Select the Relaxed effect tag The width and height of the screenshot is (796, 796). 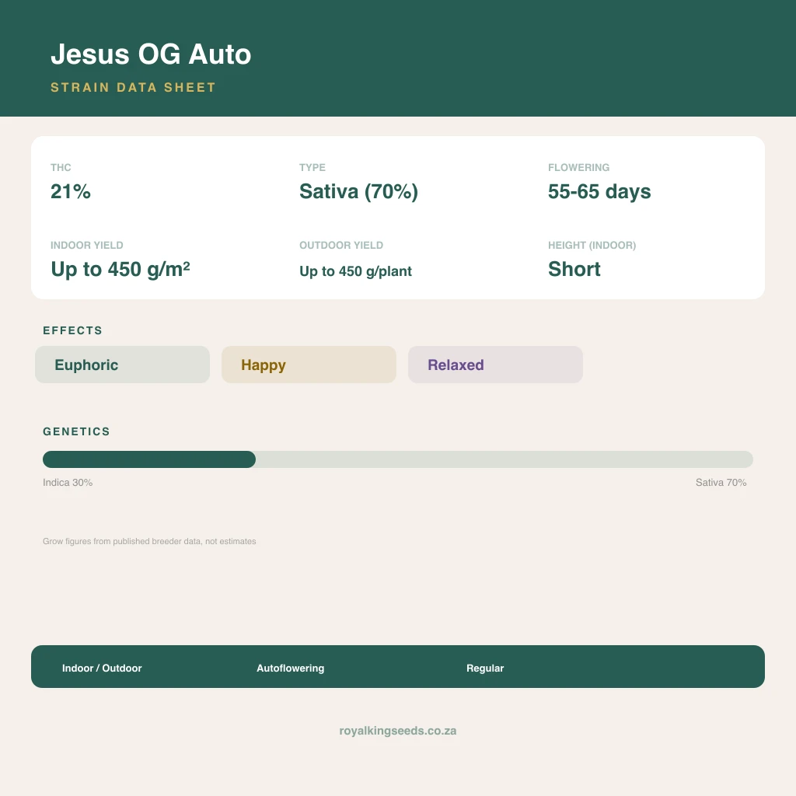click(x=495, y=365)
